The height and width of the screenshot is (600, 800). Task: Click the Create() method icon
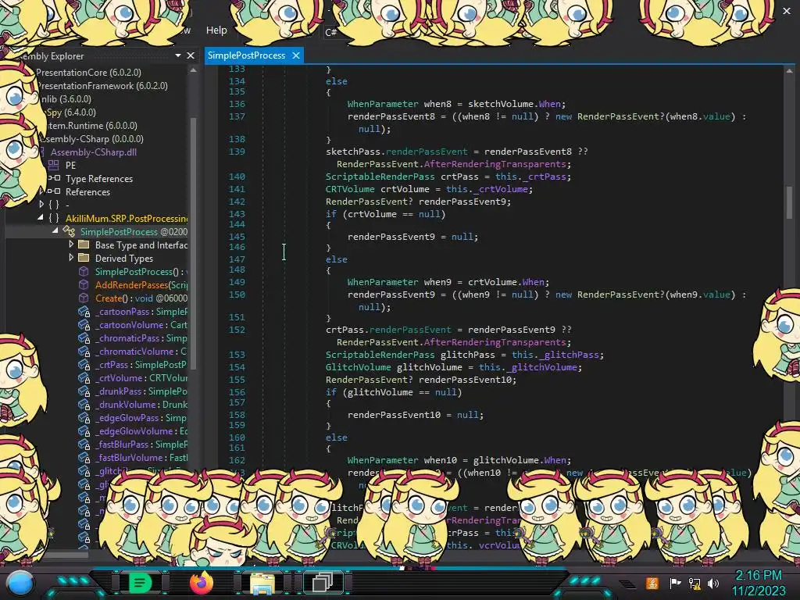(x=84, y=298)
